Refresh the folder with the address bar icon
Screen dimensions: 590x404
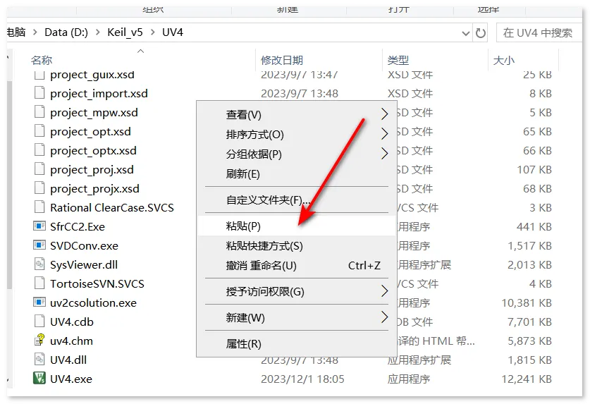[481, 32]
